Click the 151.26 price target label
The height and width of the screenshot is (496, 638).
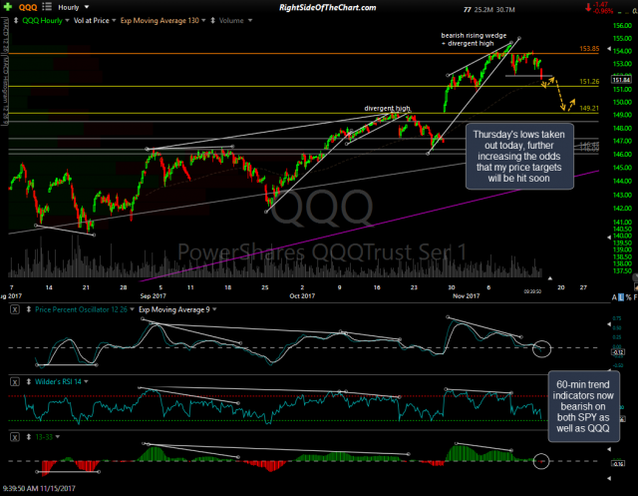[589, 82]
